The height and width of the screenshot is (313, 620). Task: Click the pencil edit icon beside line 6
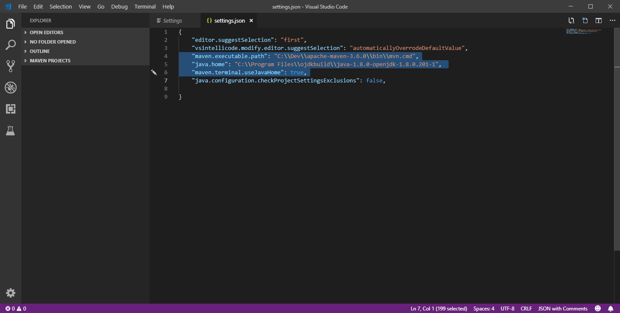(154, 73)
